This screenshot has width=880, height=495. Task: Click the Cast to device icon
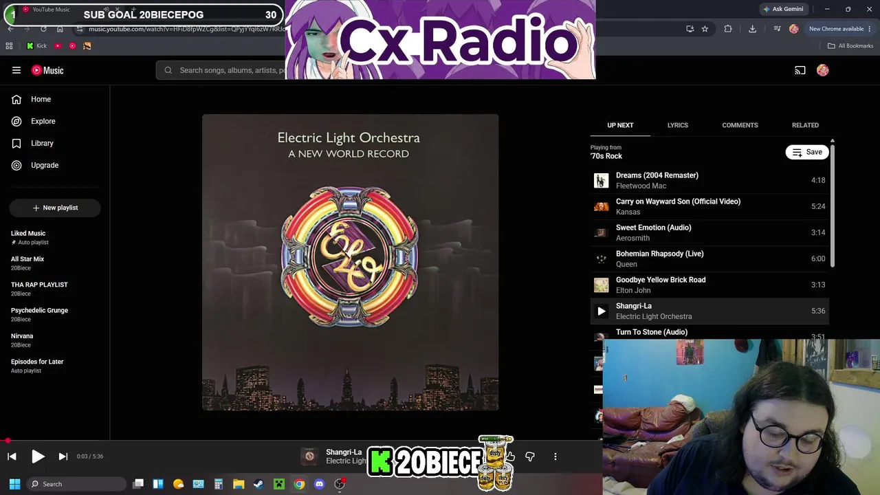(800, 70)
